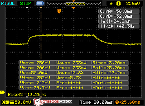This screenshot has height=106, width=145.
Task: Click the CurA: -56.8ms readout
Action: tap(119, 11)
